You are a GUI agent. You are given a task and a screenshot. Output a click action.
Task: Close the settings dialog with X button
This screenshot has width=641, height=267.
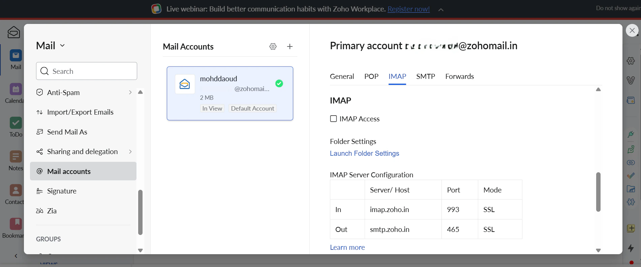(632, 30)
